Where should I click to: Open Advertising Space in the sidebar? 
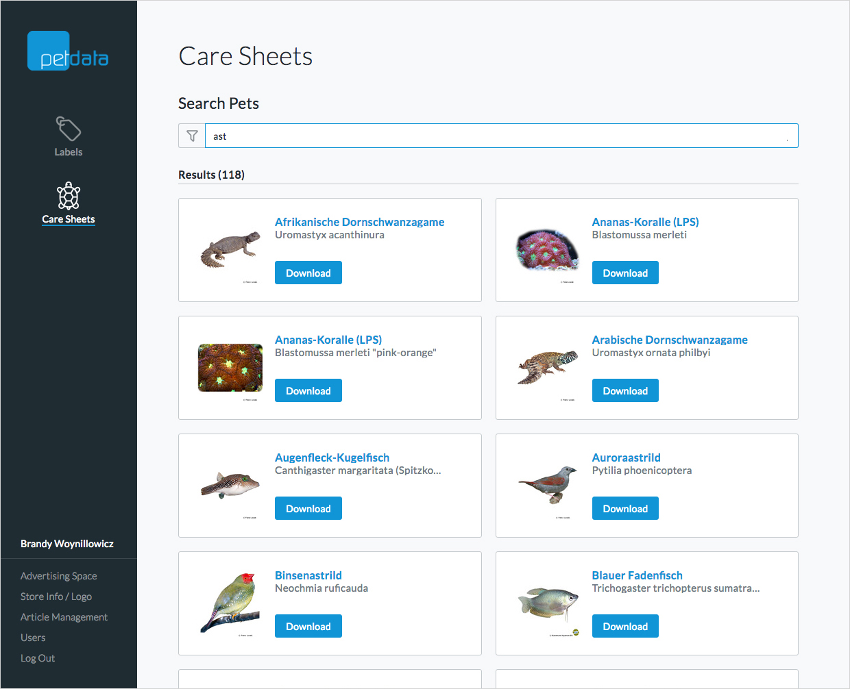tap(58, 575)
